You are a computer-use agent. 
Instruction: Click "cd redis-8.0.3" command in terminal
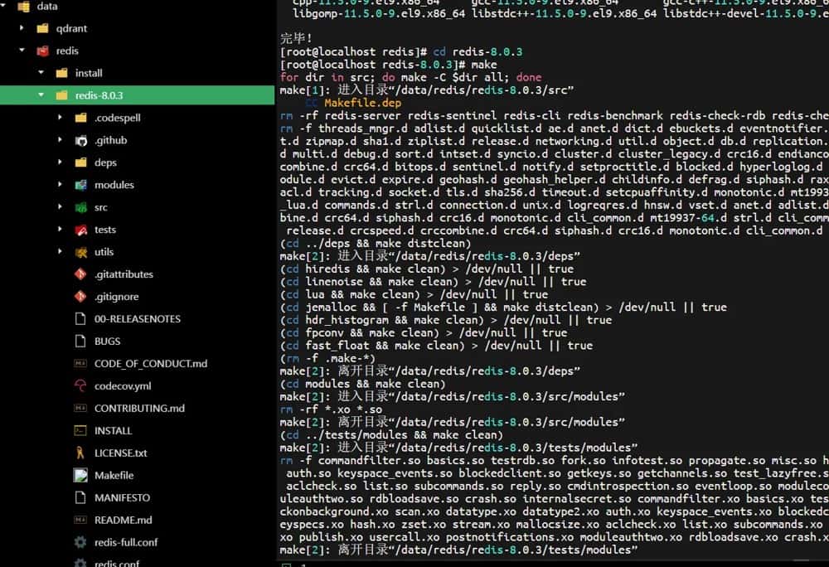coord(478,51)
